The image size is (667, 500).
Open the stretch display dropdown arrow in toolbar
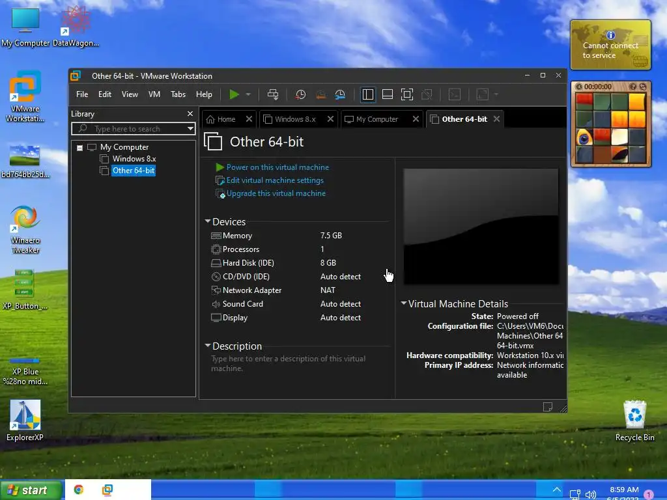496,94
